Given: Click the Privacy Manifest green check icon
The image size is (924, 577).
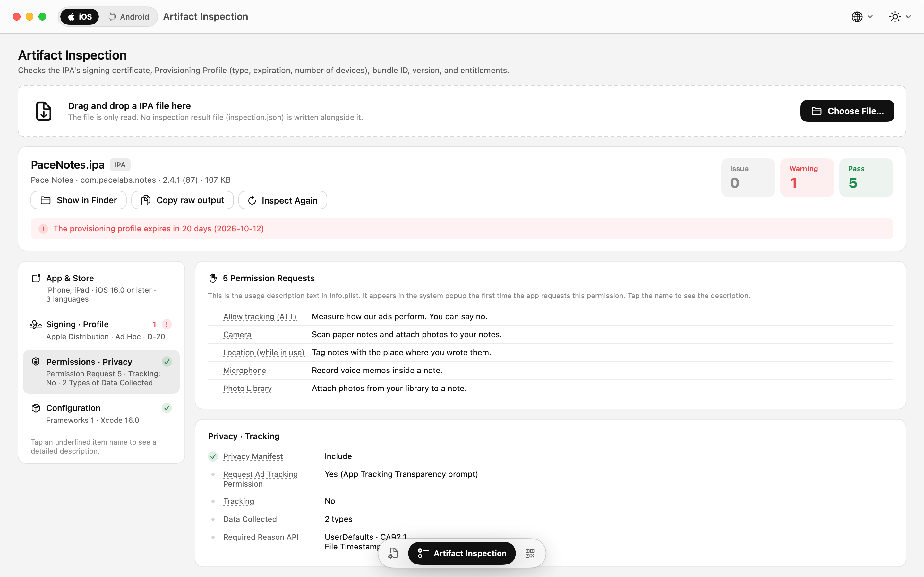Looking at the screenshot, I should pos(213,456).
